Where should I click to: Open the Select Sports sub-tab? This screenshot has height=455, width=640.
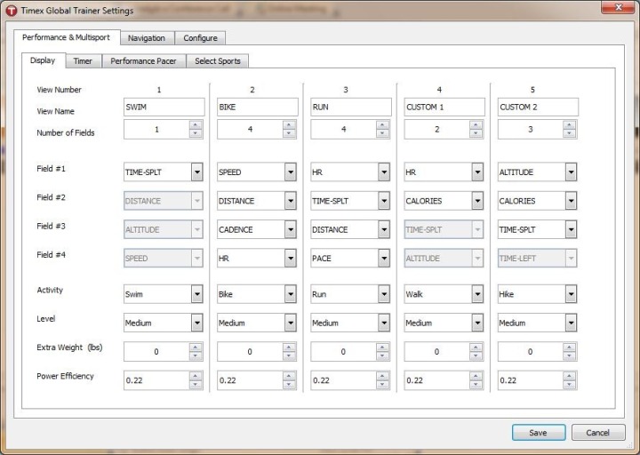218,60
